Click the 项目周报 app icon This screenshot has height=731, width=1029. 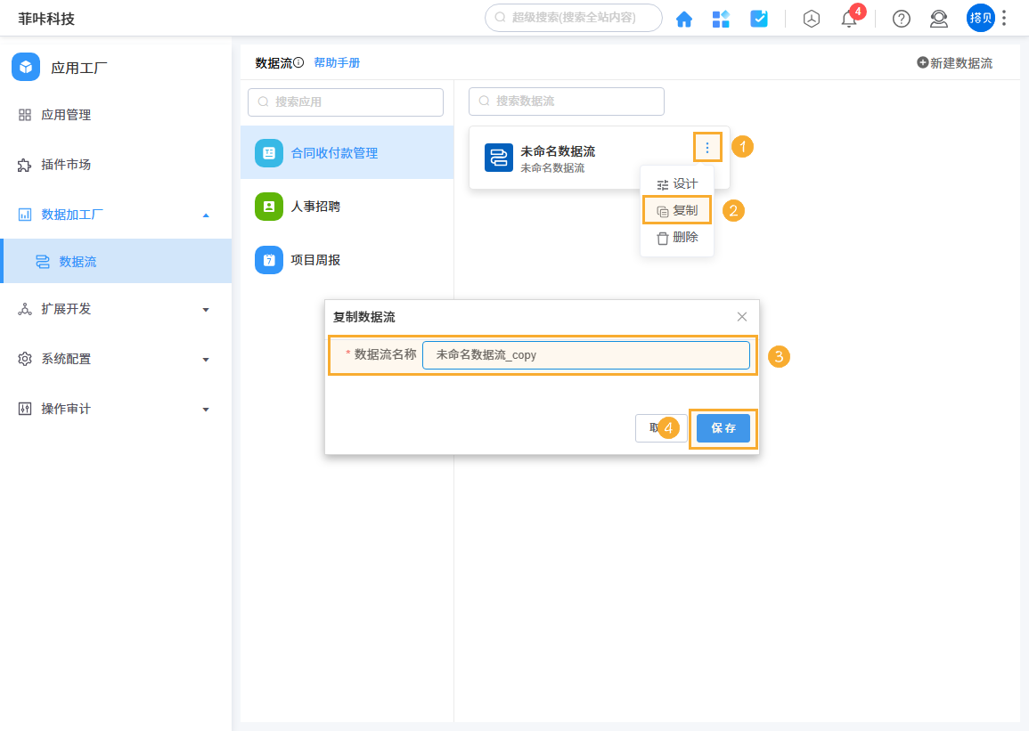tap(268, 260)
